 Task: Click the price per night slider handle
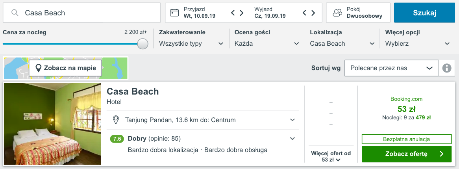point(143,44)
